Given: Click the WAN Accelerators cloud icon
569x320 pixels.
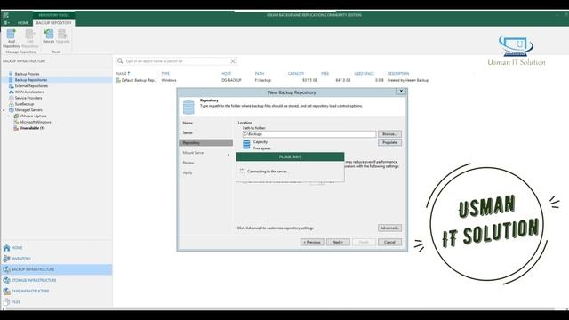Looking at the screenshot, I should click(x=11, y=92).
